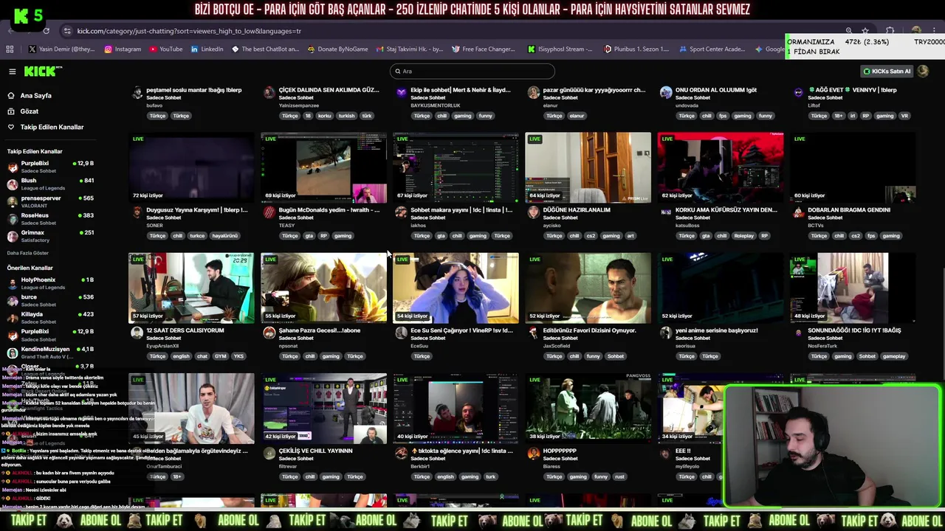This screenshot has width=945, height=531.
Task: Click the korku tag under ÇİÇEK DALINDA
Action: pyautogui.click(x=325, y=116)
